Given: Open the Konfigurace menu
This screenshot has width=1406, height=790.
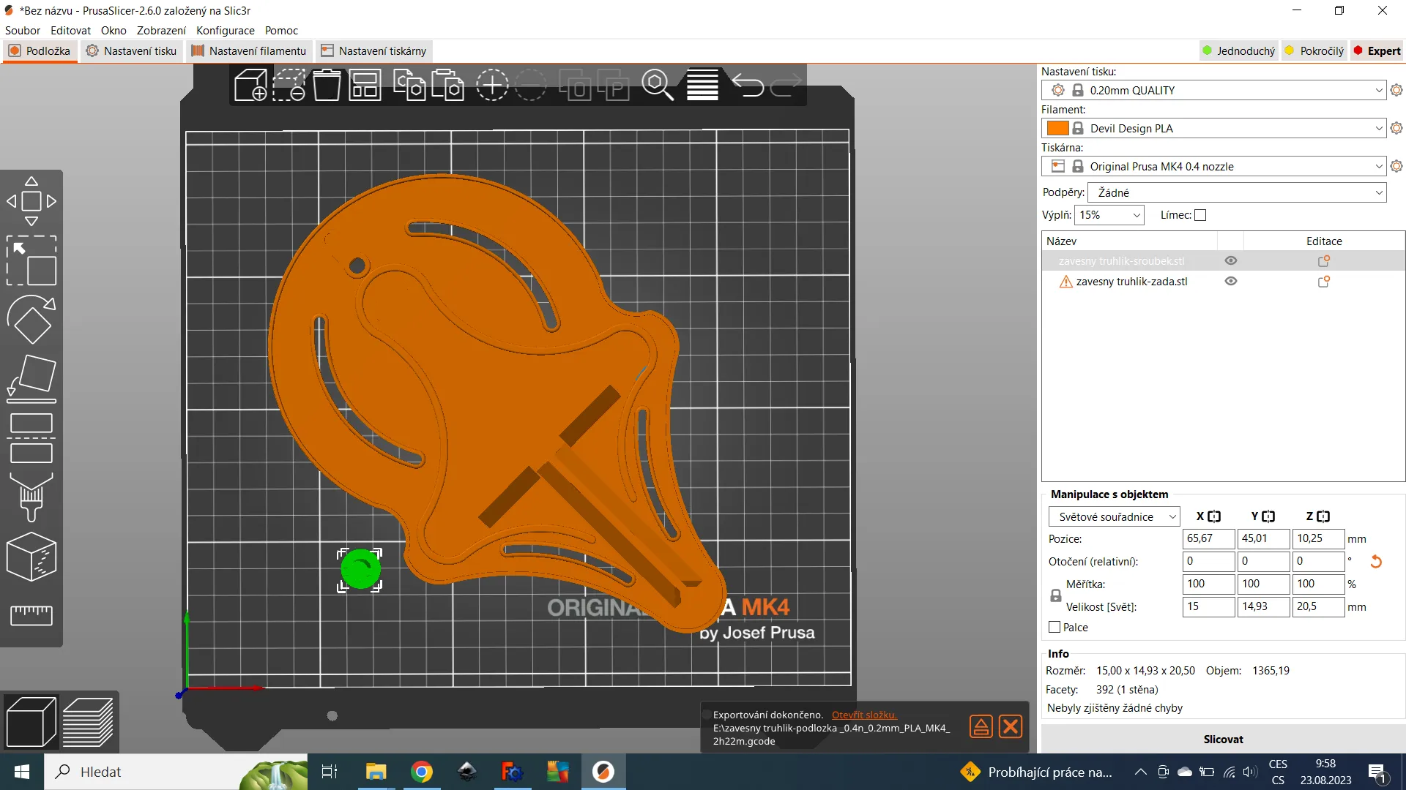Looking at the screenshot, I should click(x=225, y=31).
